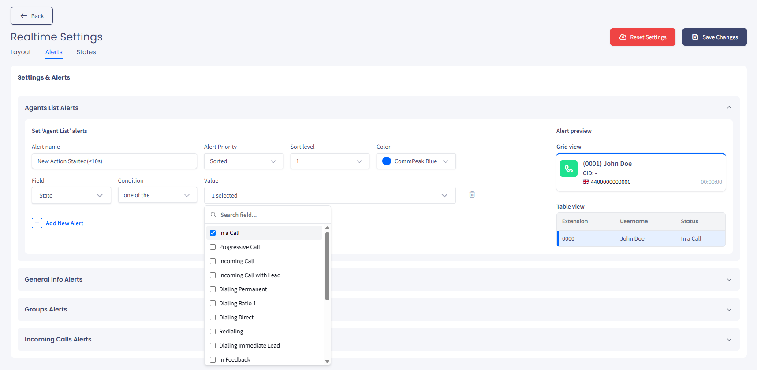The height and width of the screenshot is (370, 757).
Task: Click the John Doe grid view card
Action: coord(641,172)
